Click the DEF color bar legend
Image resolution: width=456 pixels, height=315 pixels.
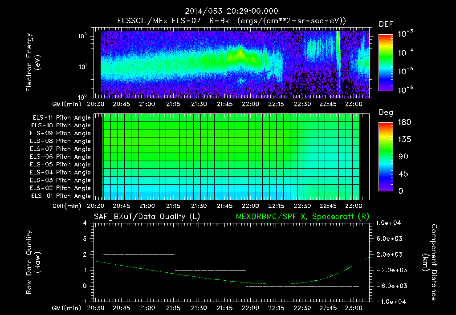point(386,62)
